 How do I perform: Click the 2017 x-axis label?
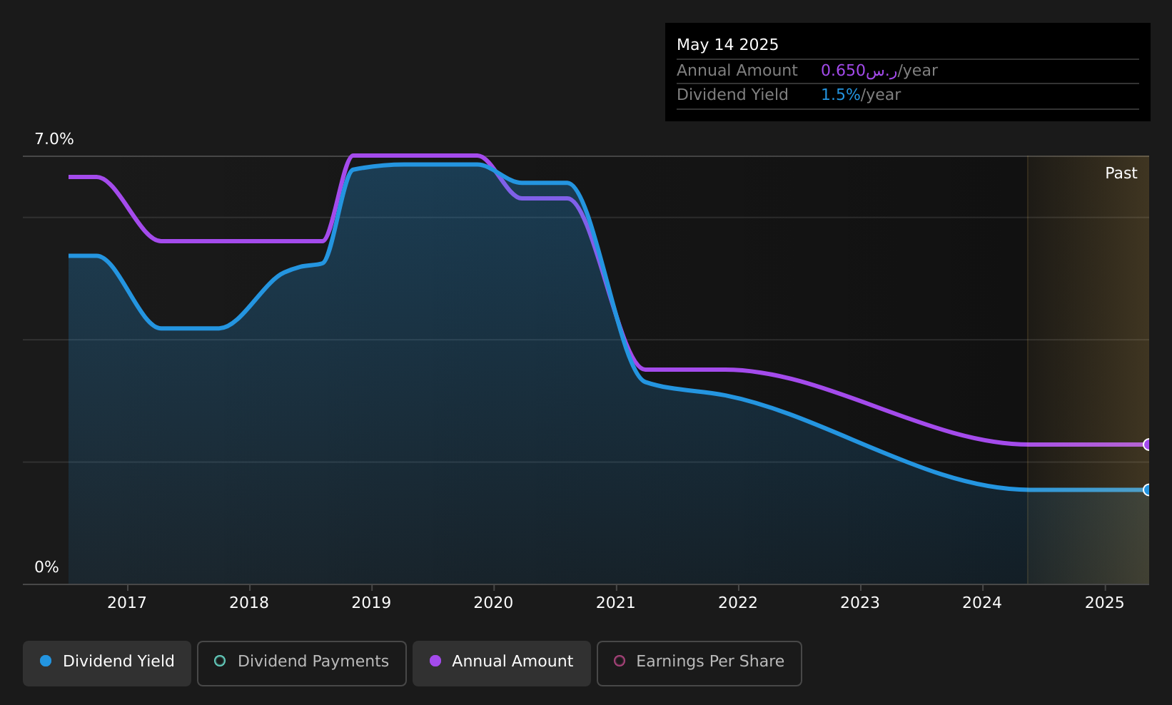127,603
